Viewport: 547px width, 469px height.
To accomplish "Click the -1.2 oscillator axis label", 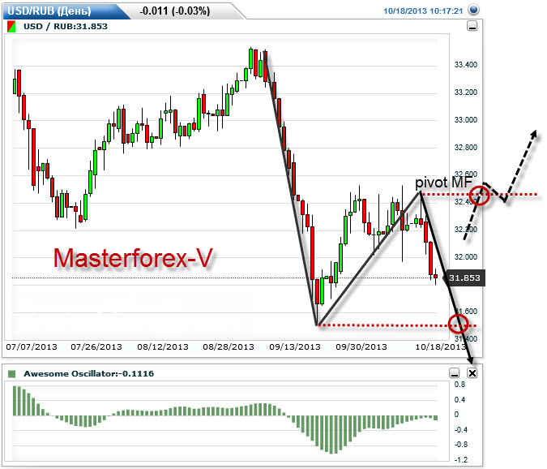I will point(460,459).
